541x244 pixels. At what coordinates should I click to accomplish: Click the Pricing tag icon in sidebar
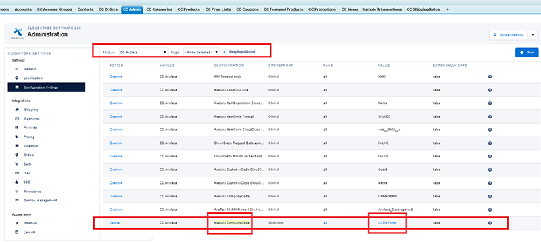pos(16,137)
